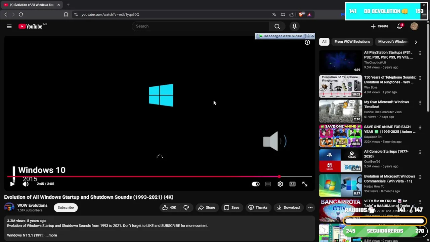This screenshot has height=242, width=430.
Task: Click the video title text
Action: click(x=89, y=197)
